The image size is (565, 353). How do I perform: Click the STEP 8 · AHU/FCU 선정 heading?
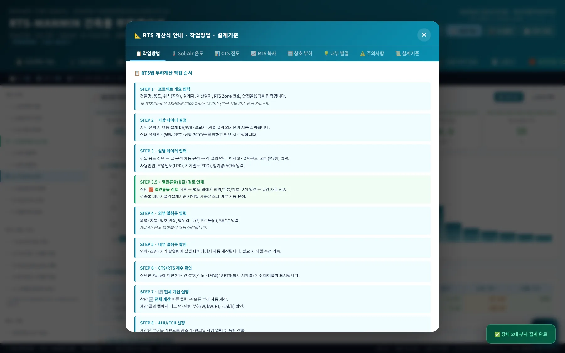(x=162, y=323)
